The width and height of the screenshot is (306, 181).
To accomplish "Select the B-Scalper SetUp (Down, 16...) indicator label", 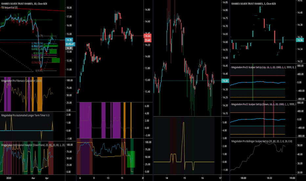I will 263,104.
